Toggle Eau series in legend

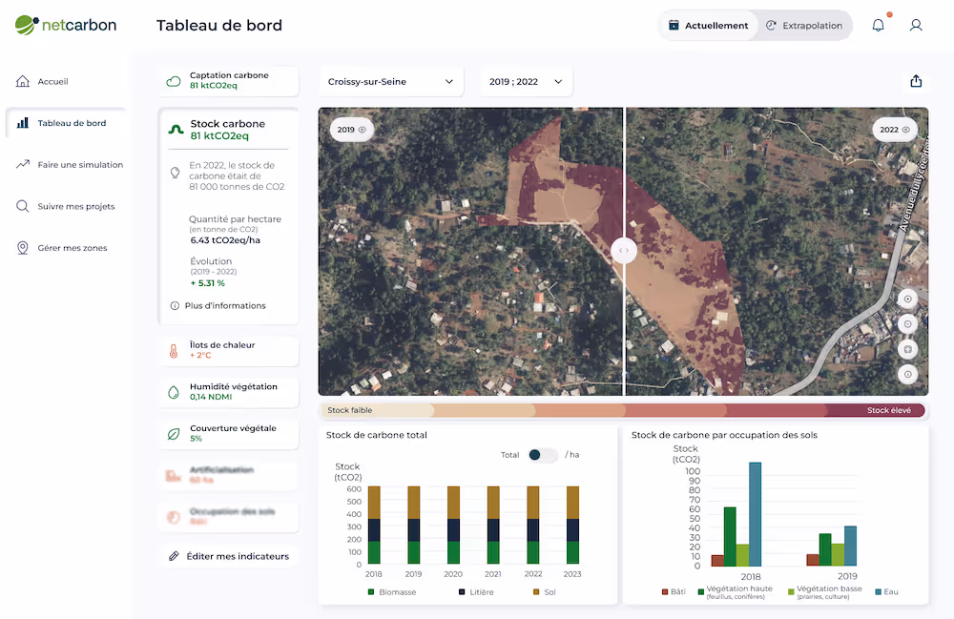[x=886, y=591]
